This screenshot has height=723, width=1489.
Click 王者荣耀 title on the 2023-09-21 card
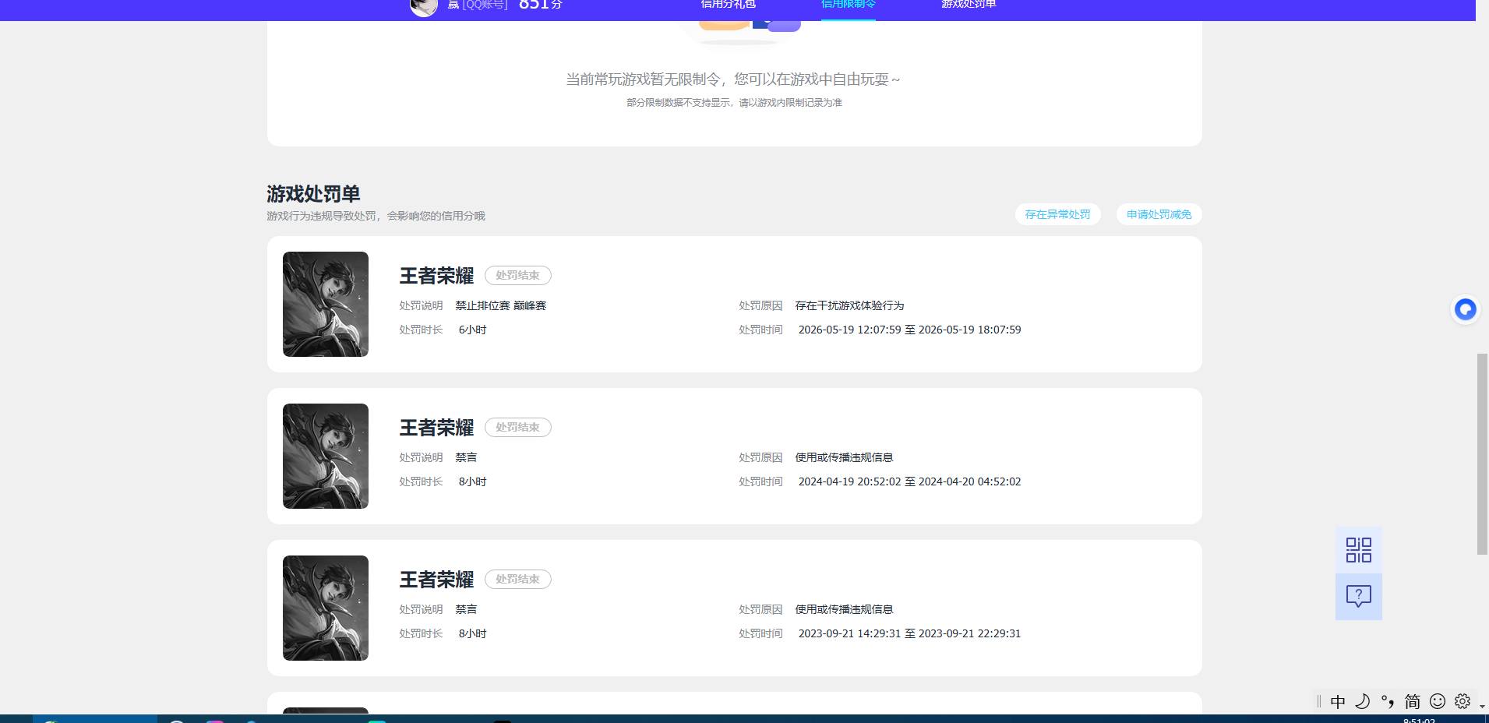point(436,580)
